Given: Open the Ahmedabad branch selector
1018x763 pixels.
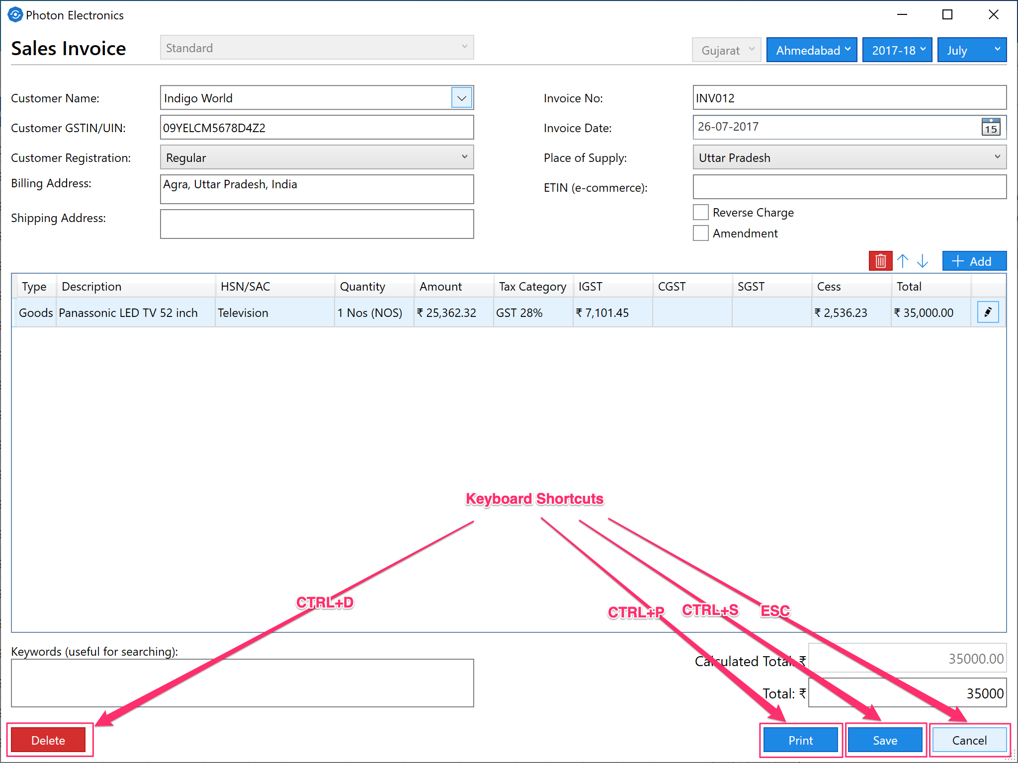Looking at the screenshot, I should coord(811,50).
